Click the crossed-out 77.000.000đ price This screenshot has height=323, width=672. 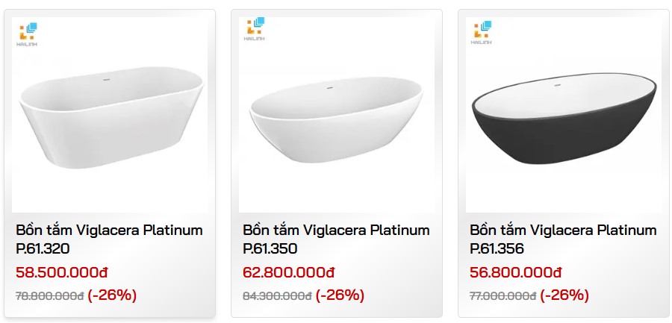tap(503, 296)
